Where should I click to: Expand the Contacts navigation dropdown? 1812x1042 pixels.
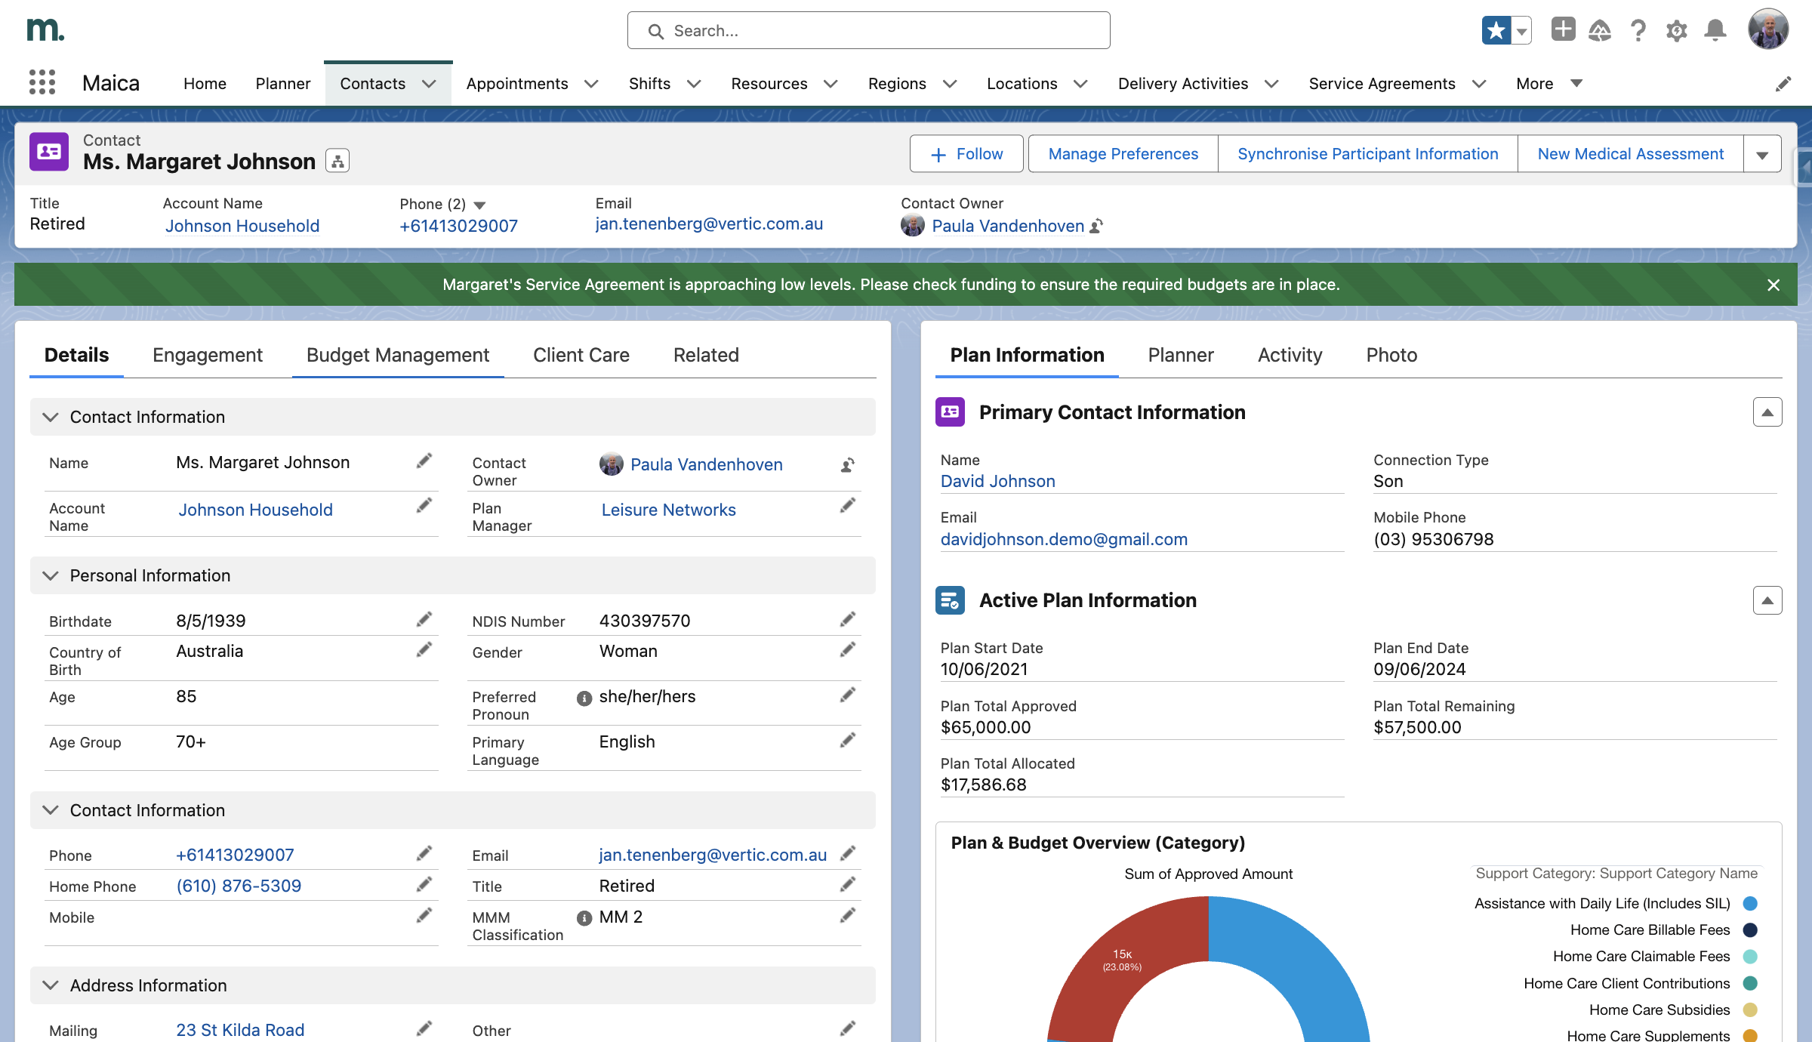pyautogui.click(x=430, y=82)
